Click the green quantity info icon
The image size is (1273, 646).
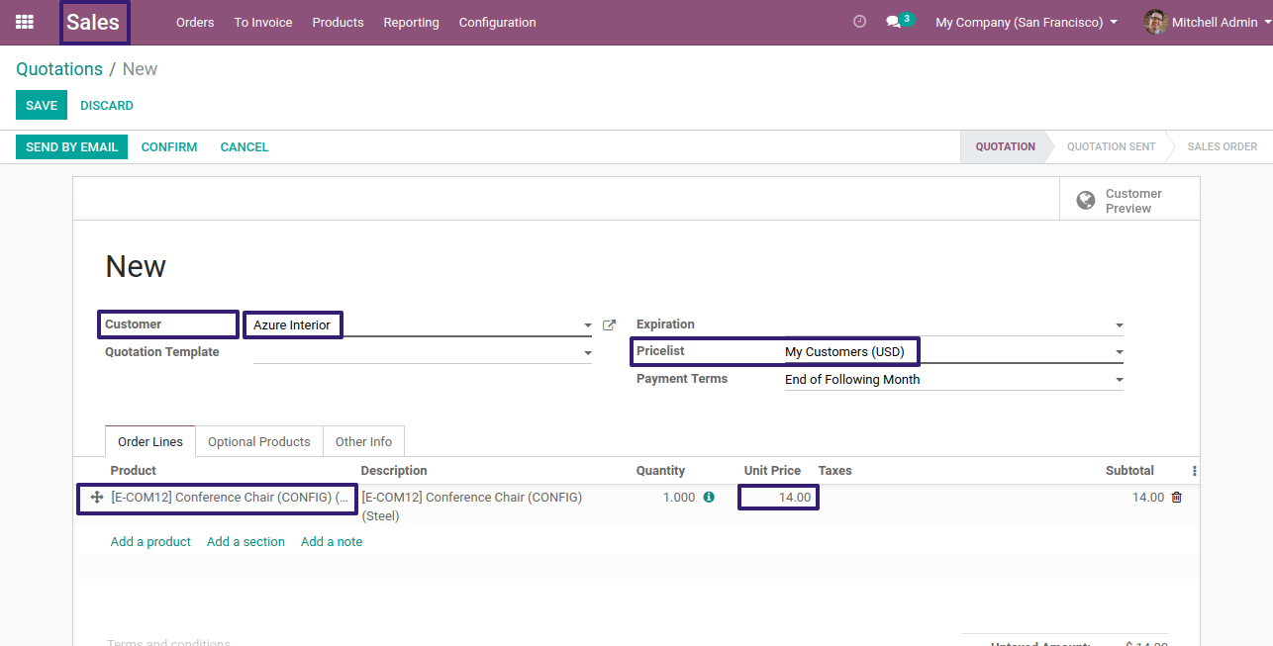tap(709, 498)
